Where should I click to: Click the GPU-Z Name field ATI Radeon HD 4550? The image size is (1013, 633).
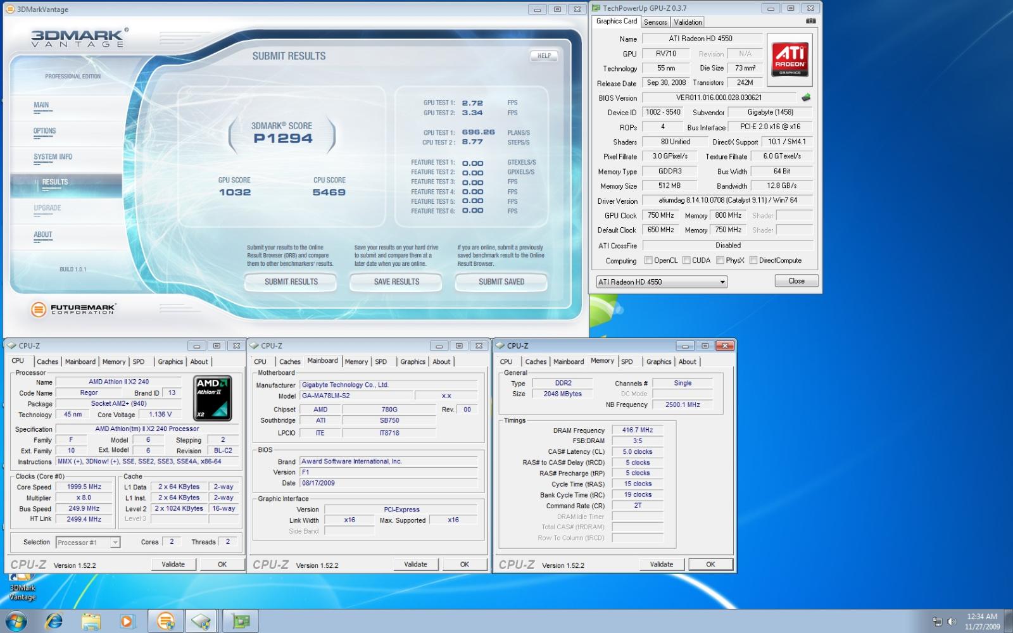(701, 39)
